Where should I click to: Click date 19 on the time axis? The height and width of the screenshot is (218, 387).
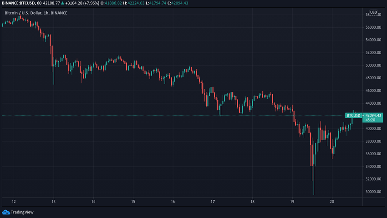point(292,202)
